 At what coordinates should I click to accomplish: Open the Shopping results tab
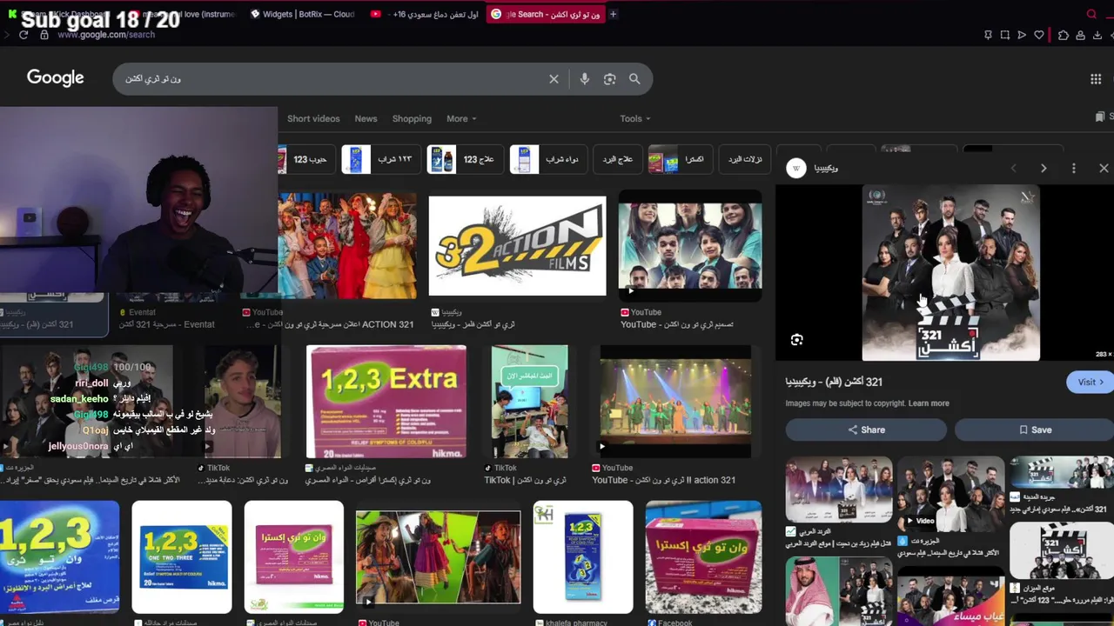coord(412,118)
